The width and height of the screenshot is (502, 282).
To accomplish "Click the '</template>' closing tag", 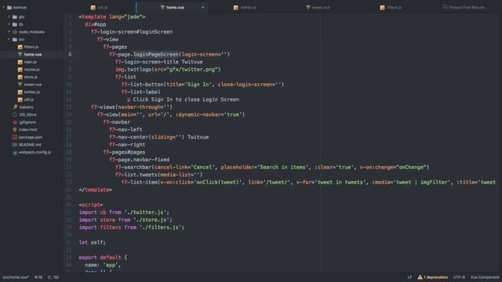I will 96,190.
